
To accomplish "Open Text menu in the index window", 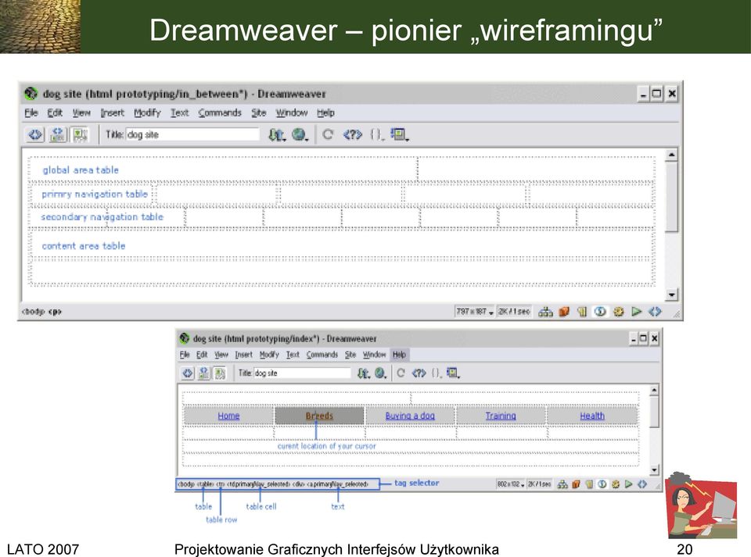I will [293, 355].
